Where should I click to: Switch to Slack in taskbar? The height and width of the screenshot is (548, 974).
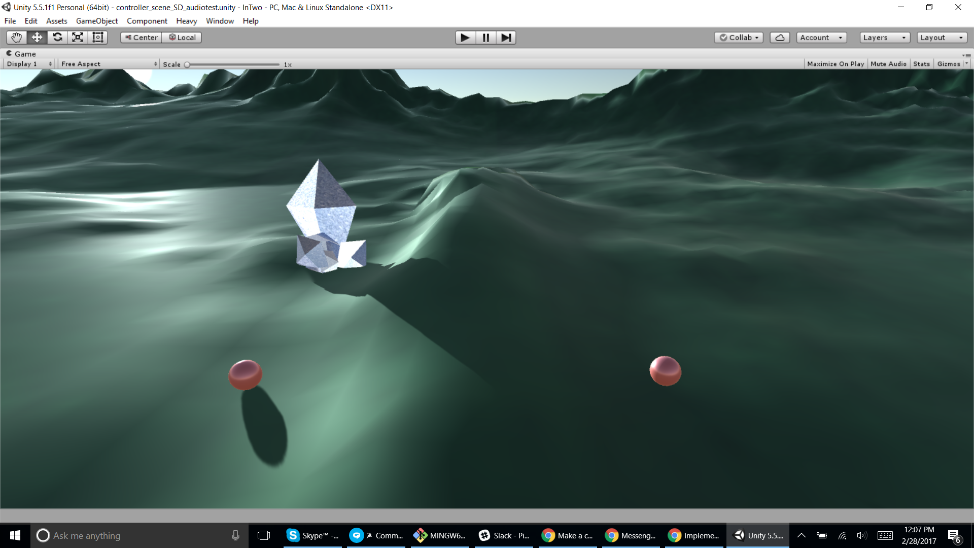[x=504, y=535]
